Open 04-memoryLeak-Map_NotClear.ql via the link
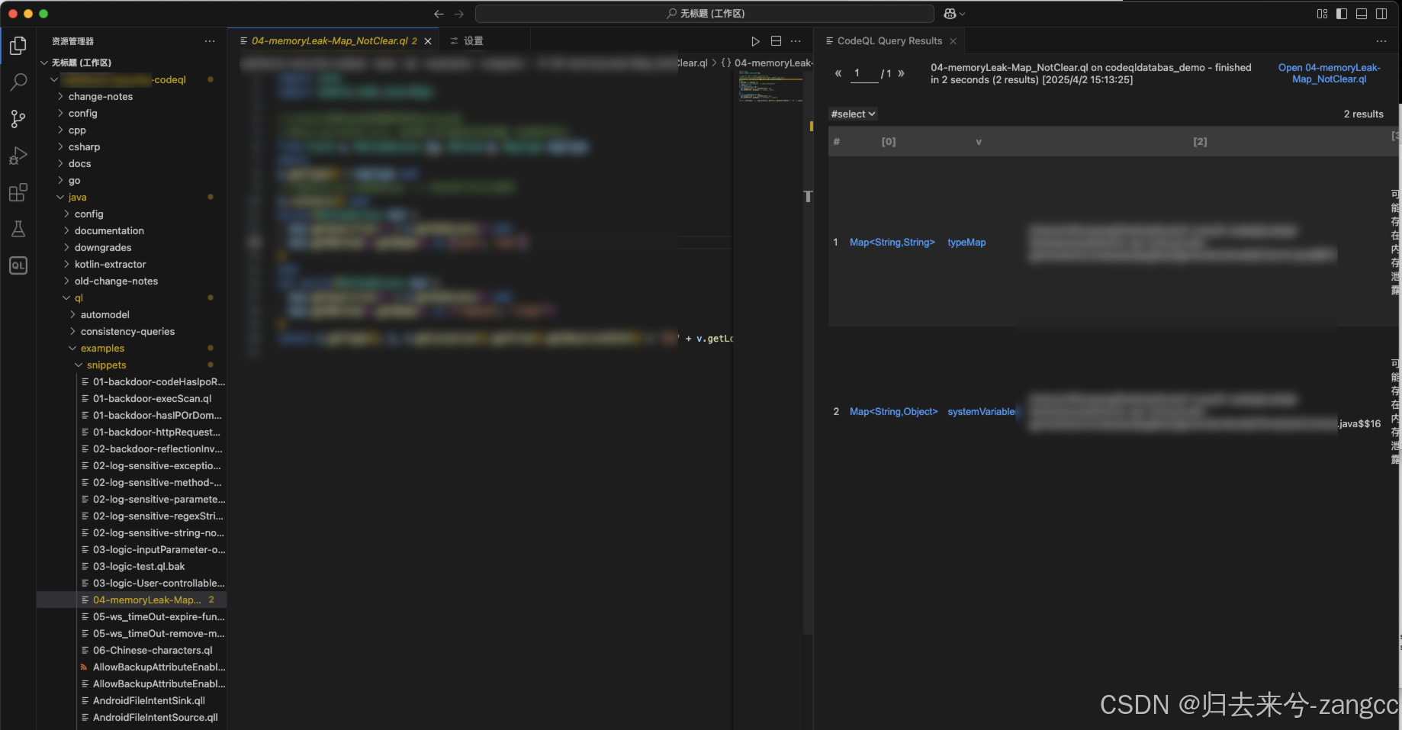Image resolution: width=1402 pixels, height=730 pixels. (x=1329, y=73)
